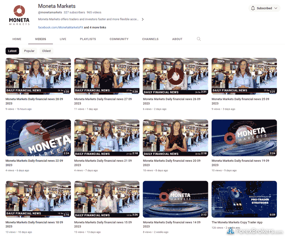Open thumbnail of Daily financial news 26 09 video

pos(176,76)
